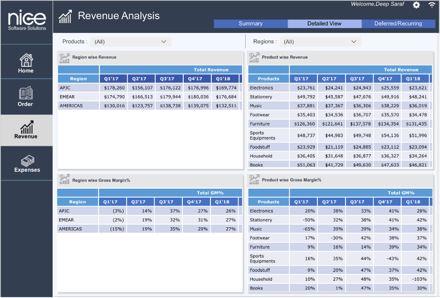This screenshot has height=298, width=440.
Task: Click Product wise Revenue chart icon
Action: [254, 58]
